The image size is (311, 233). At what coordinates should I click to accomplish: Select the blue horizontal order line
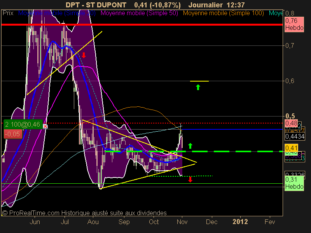coord(232,129)
